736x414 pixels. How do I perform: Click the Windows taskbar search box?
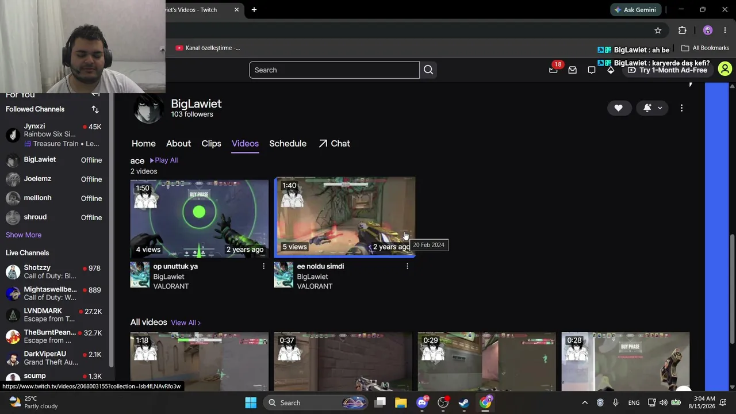point(316,402)
